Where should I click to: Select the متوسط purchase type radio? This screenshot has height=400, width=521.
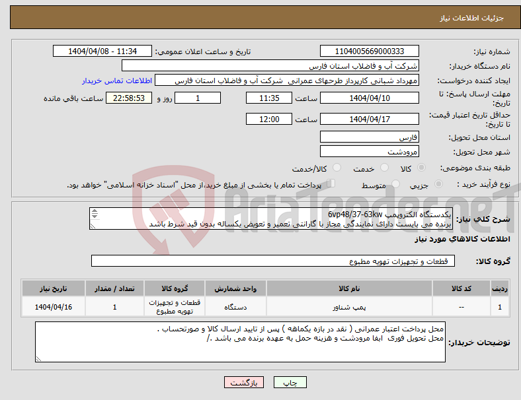pos(396,183)
